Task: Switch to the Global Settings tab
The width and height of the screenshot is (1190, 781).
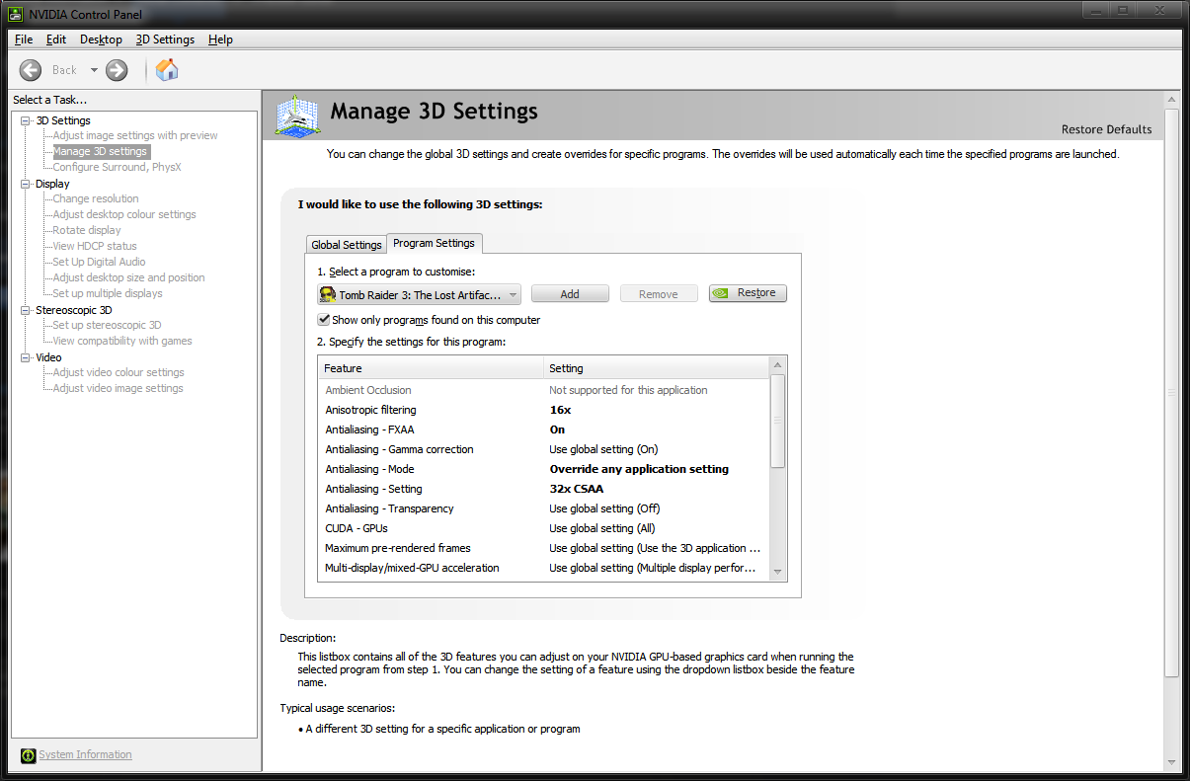Action: [346, 245]
